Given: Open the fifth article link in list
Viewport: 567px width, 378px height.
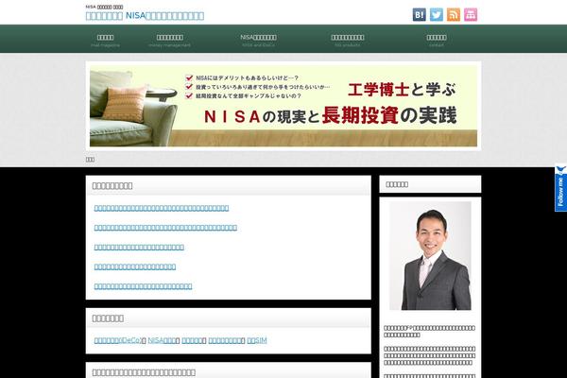Looking at the screenshot, I should pos(144,286).
